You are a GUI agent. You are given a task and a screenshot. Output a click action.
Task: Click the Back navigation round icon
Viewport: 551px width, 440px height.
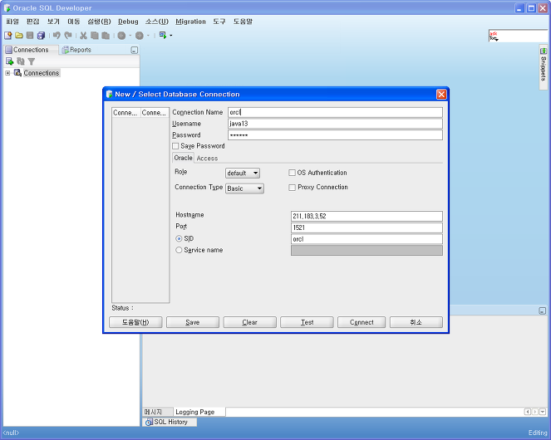click(x=121, y=36)
